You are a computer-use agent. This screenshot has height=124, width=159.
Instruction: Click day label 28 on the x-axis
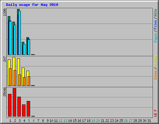(135, 121)
